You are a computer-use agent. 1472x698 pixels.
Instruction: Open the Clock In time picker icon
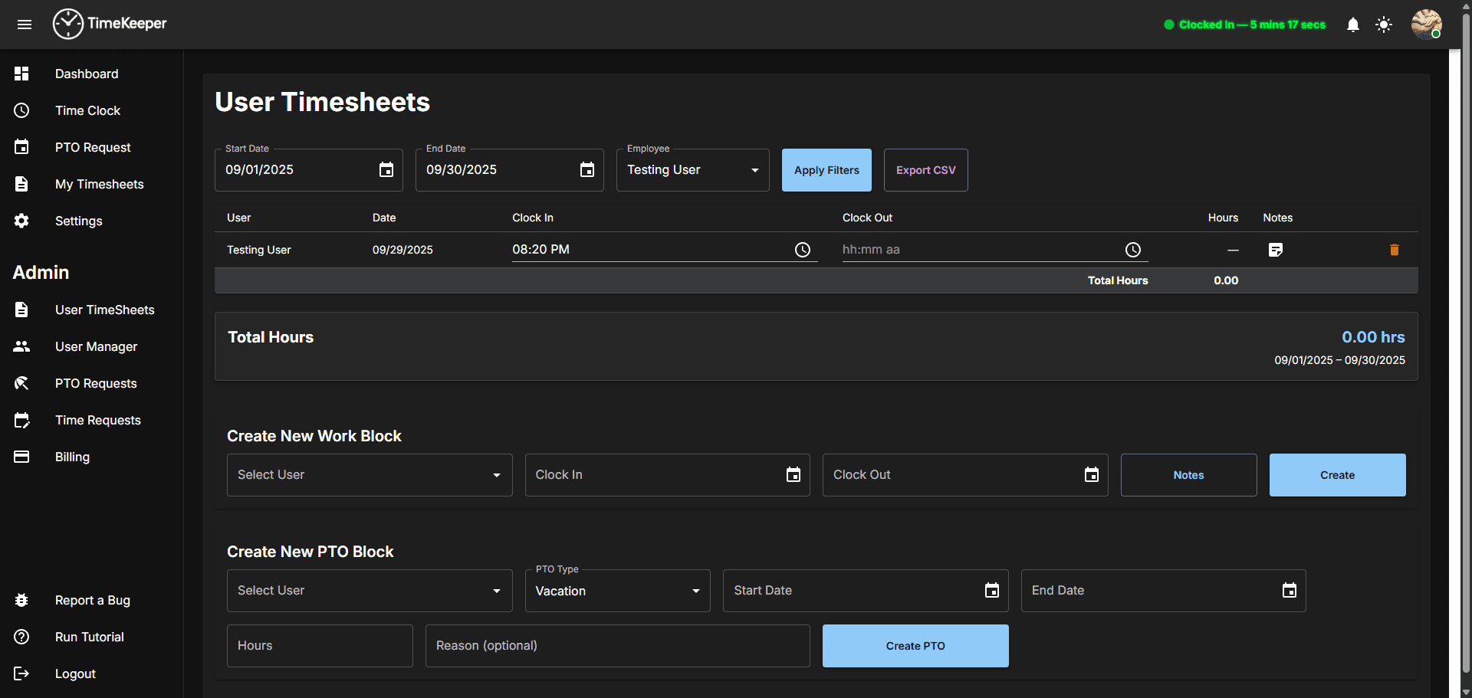803,250
